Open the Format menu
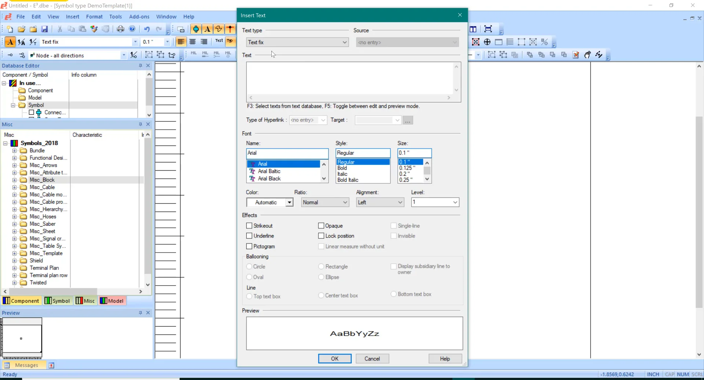The height and width of the screenshot is (380, 704). click(x=94, y=17)
